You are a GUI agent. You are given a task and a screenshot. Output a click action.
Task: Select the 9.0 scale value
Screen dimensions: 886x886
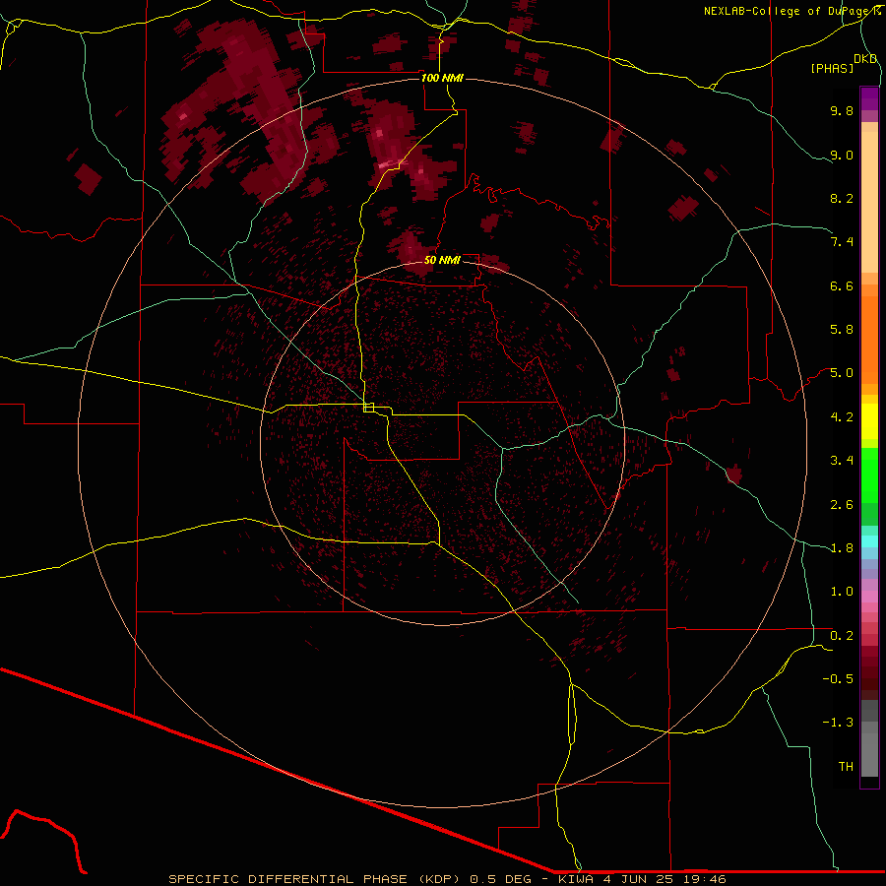(x=842, y=155)
